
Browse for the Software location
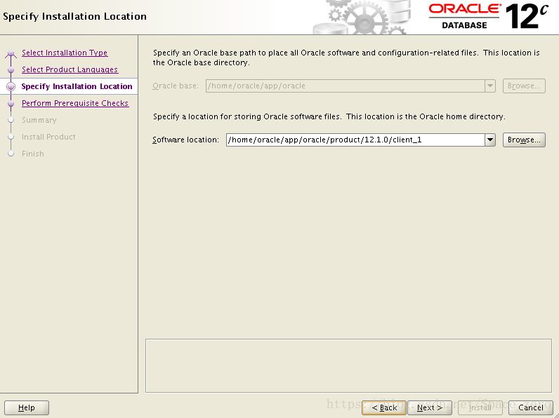[x=524, y=140]
